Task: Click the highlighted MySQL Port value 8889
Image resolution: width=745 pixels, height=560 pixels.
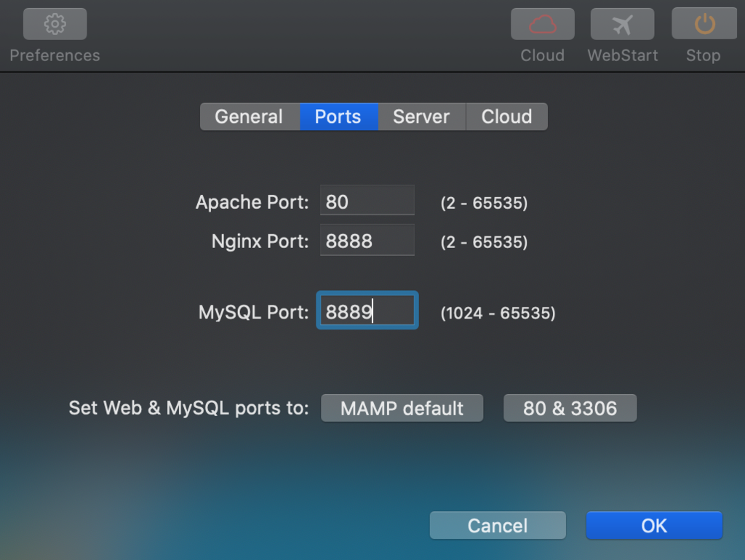Action: pyautogui.click(x=367, y=310)
